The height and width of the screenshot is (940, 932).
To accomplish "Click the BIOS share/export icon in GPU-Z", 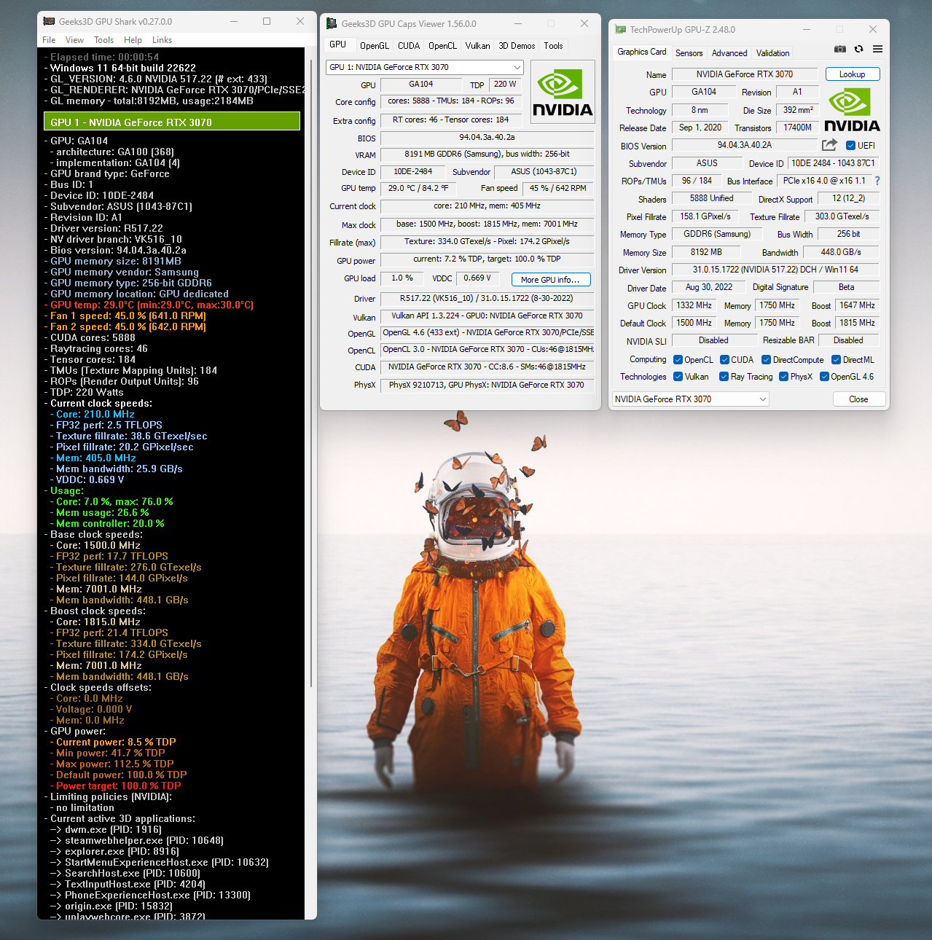I will click(x=829, y=145).
